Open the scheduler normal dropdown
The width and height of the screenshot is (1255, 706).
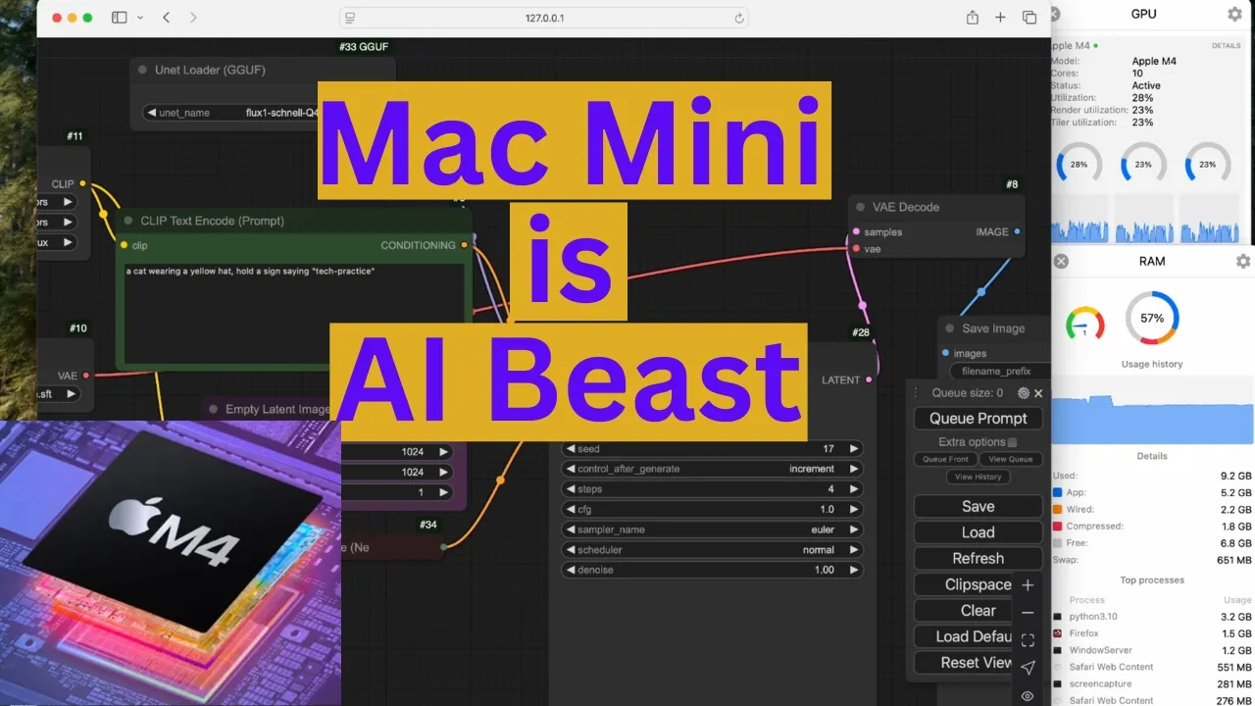pyautogui.click(x=712, y=549)
